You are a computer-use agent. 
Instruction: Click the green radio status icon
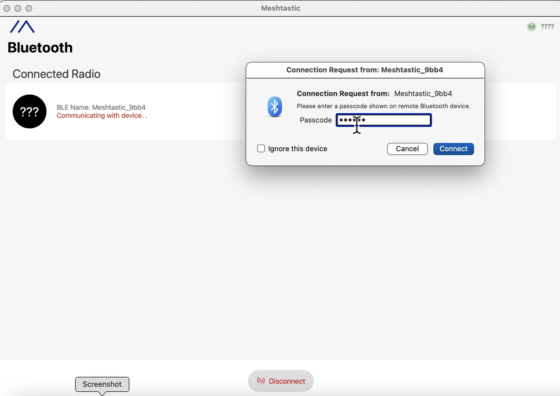[531, 27]
